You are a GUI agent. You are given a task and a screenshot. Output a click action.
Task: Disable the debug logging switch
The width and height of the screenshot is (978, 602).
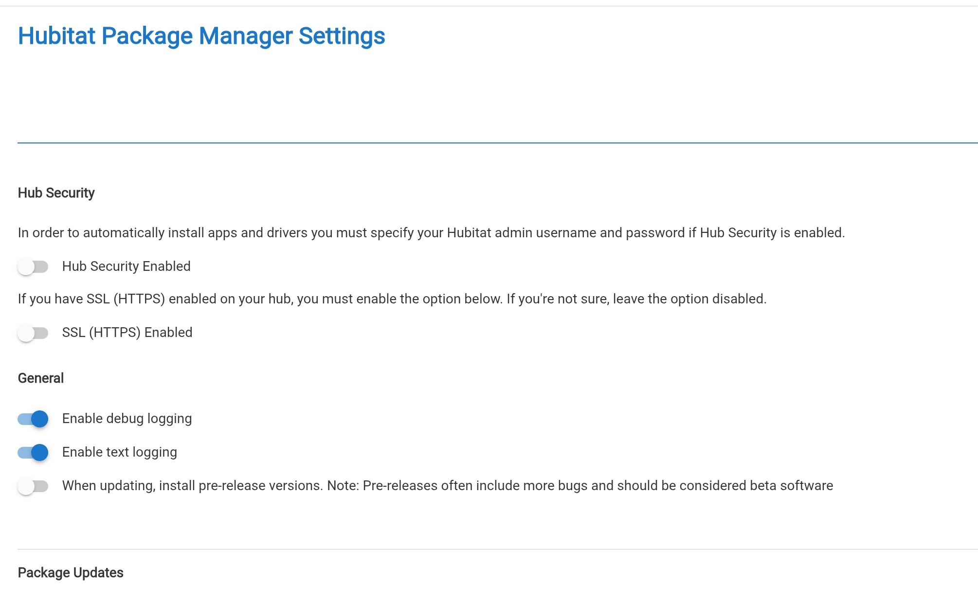pos(33,419)
